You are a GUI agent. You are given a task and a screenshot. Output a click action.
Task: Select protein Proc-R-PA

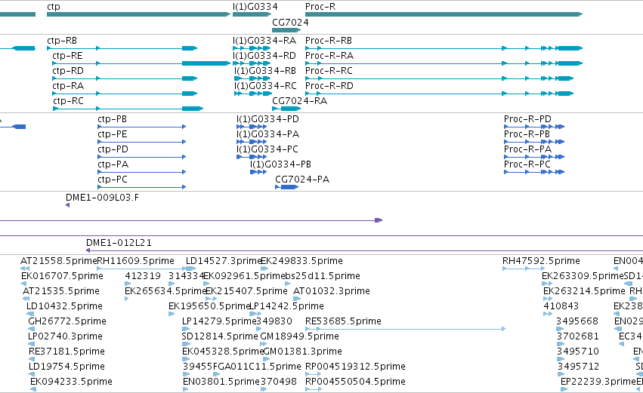pos(534,157)
